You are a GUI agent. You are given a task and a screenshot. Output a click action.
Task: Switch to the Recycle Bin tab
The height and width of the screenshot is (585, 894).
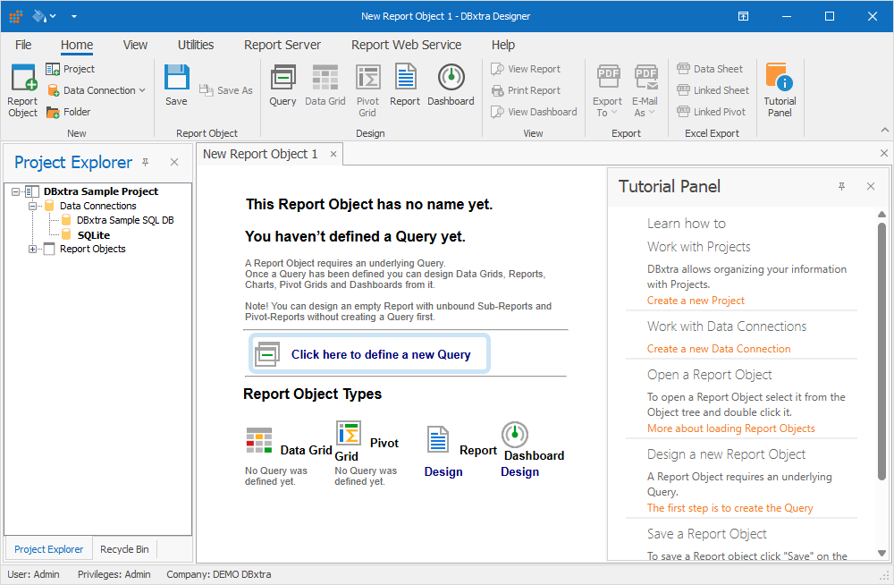[x=124, y=548]
